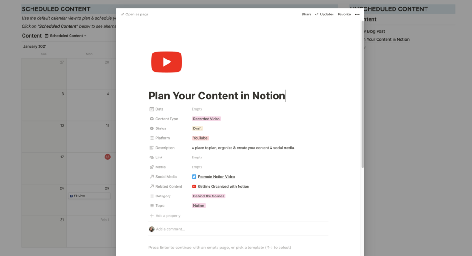This screenshot has width=472, height=256.
Task: Open the three-dot more options menu
Action: coord(357,14)
